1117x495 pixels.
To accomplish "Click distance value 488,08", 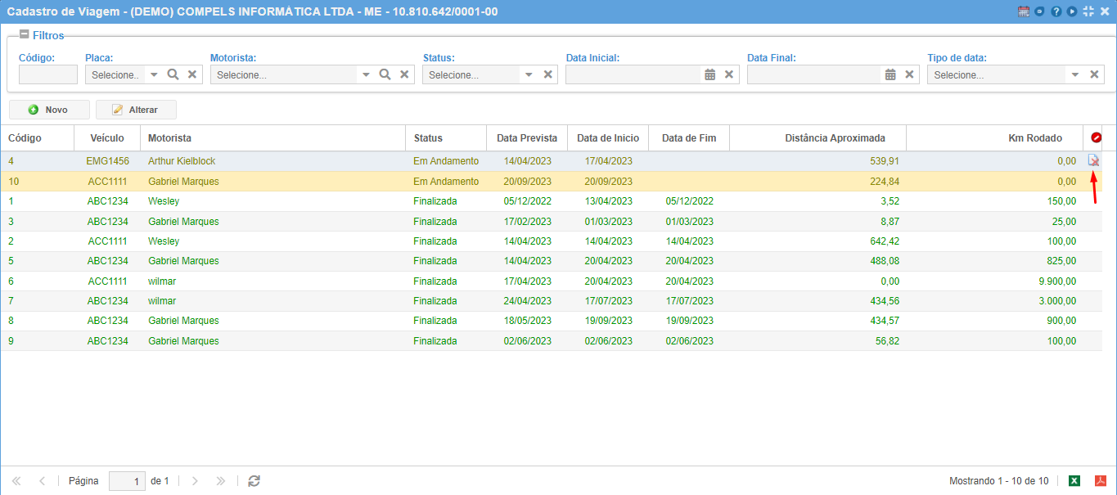I will point(885,261).
